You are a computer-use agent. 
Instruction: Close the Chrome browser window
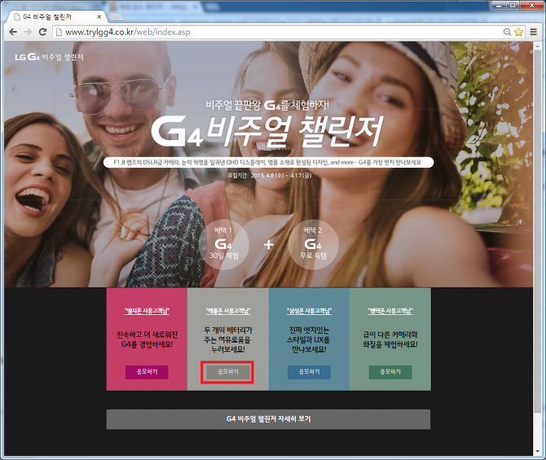point(531,5)
